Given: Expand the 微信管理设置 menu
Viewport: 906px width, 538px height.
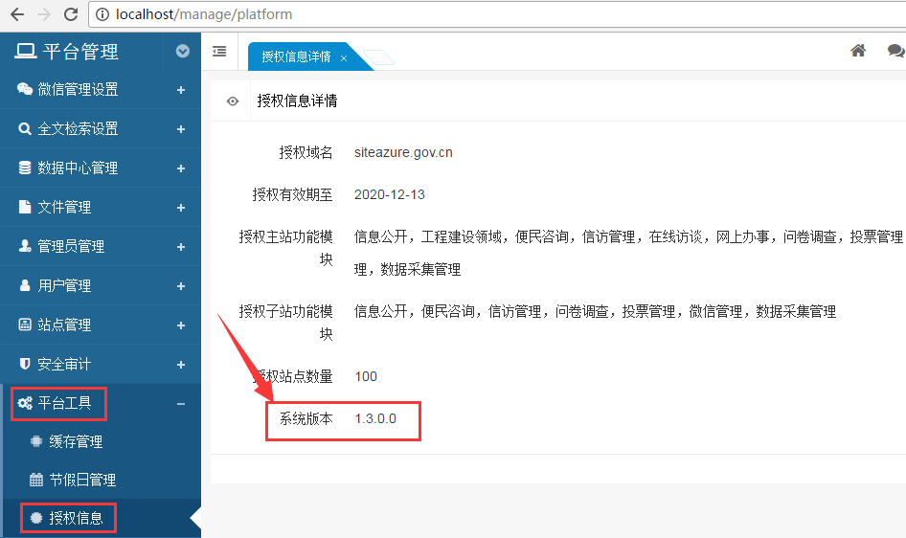Looking at the screenshot, I should [181, 90].
